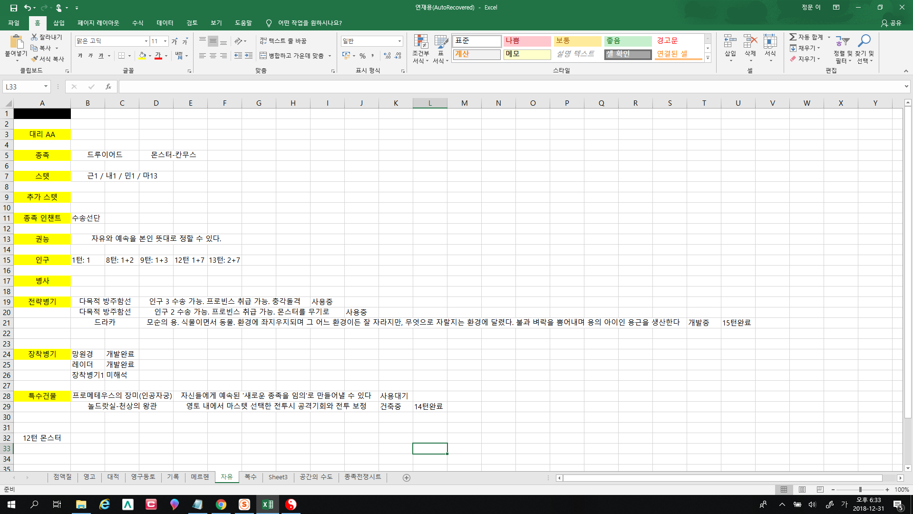Click the Format Painter (서식 복사) icon
The width and height of the screenshot is (913, 514).
[x=34, y=59]
